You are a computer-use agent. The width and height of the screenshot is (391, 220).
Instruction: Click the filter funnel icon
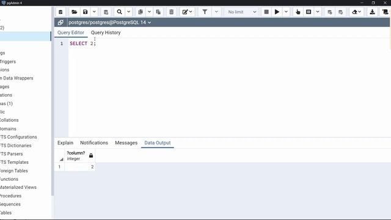(205, 12)
